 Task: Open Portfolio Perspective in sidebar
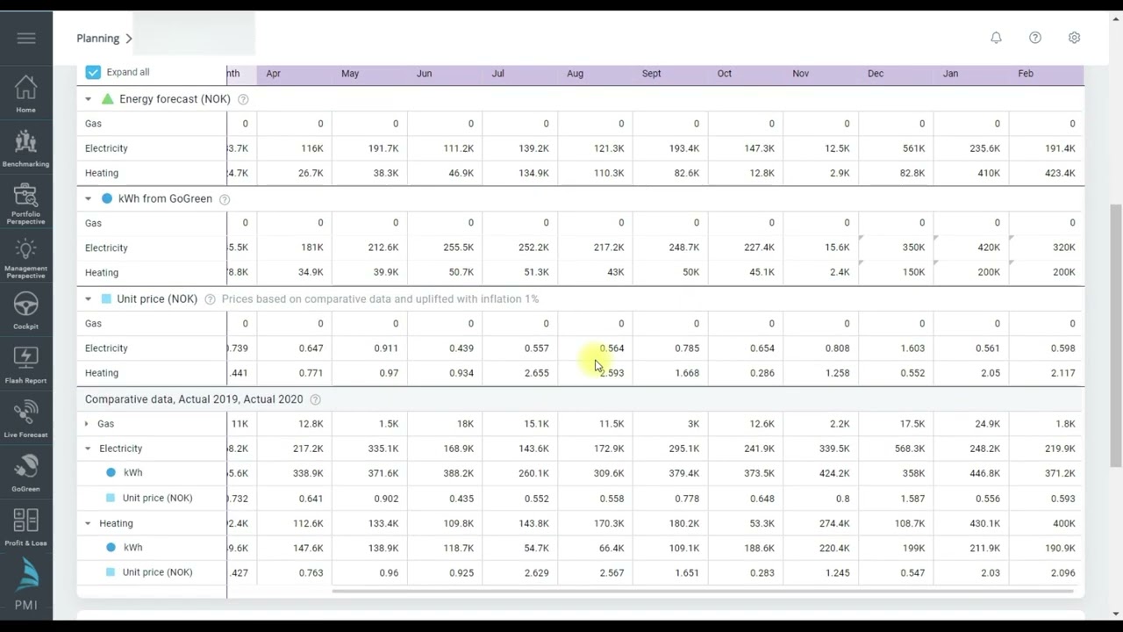(25, 204)
